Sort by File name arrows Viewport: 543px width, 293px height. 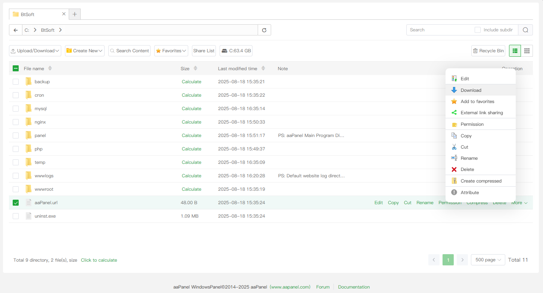tap(50, 69)
